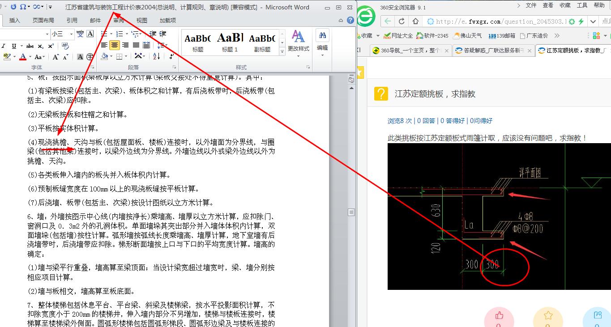
Task: Click the Redo icon in Word's quick access toolbar
Action: [13, 7]
